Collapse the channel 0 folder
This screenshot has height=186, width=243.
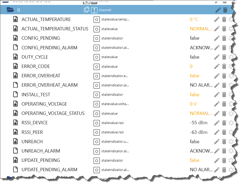coord(10,10)
